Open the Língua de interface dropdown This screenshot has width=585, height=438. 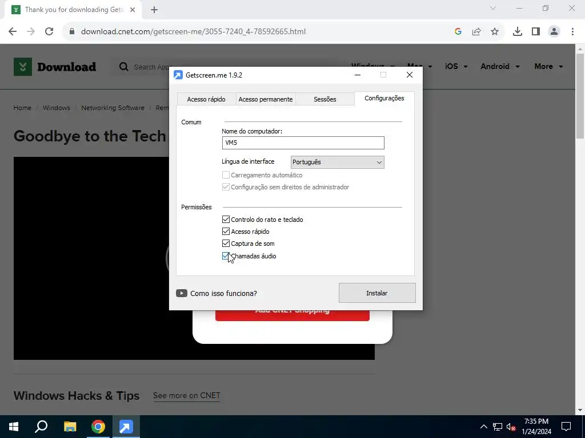pyautogui.click(x=337, y=162)
